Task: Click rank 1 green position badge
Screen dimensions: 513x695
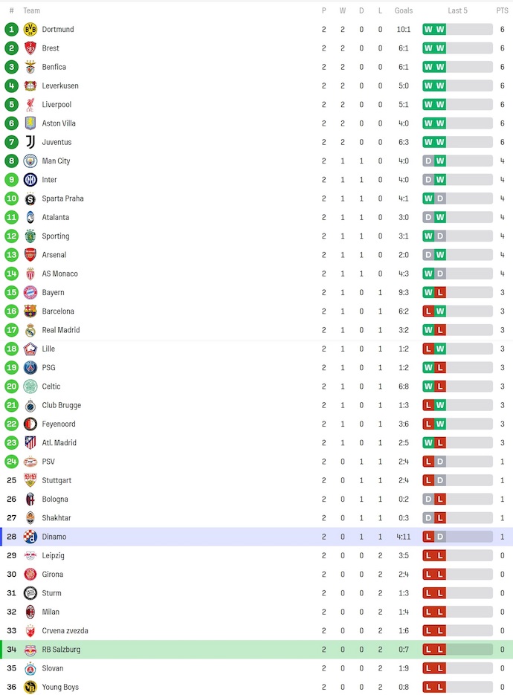Action: (x=11, y=29)
